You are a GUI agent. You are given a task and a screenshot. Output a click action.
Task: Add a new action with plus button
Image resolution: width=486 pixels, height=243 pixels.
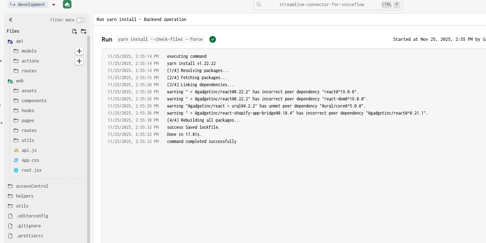(79, 61)
